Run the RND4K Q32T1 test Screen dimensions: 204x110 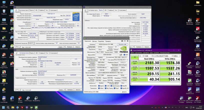pyautogui.click(x=135, y=74)
